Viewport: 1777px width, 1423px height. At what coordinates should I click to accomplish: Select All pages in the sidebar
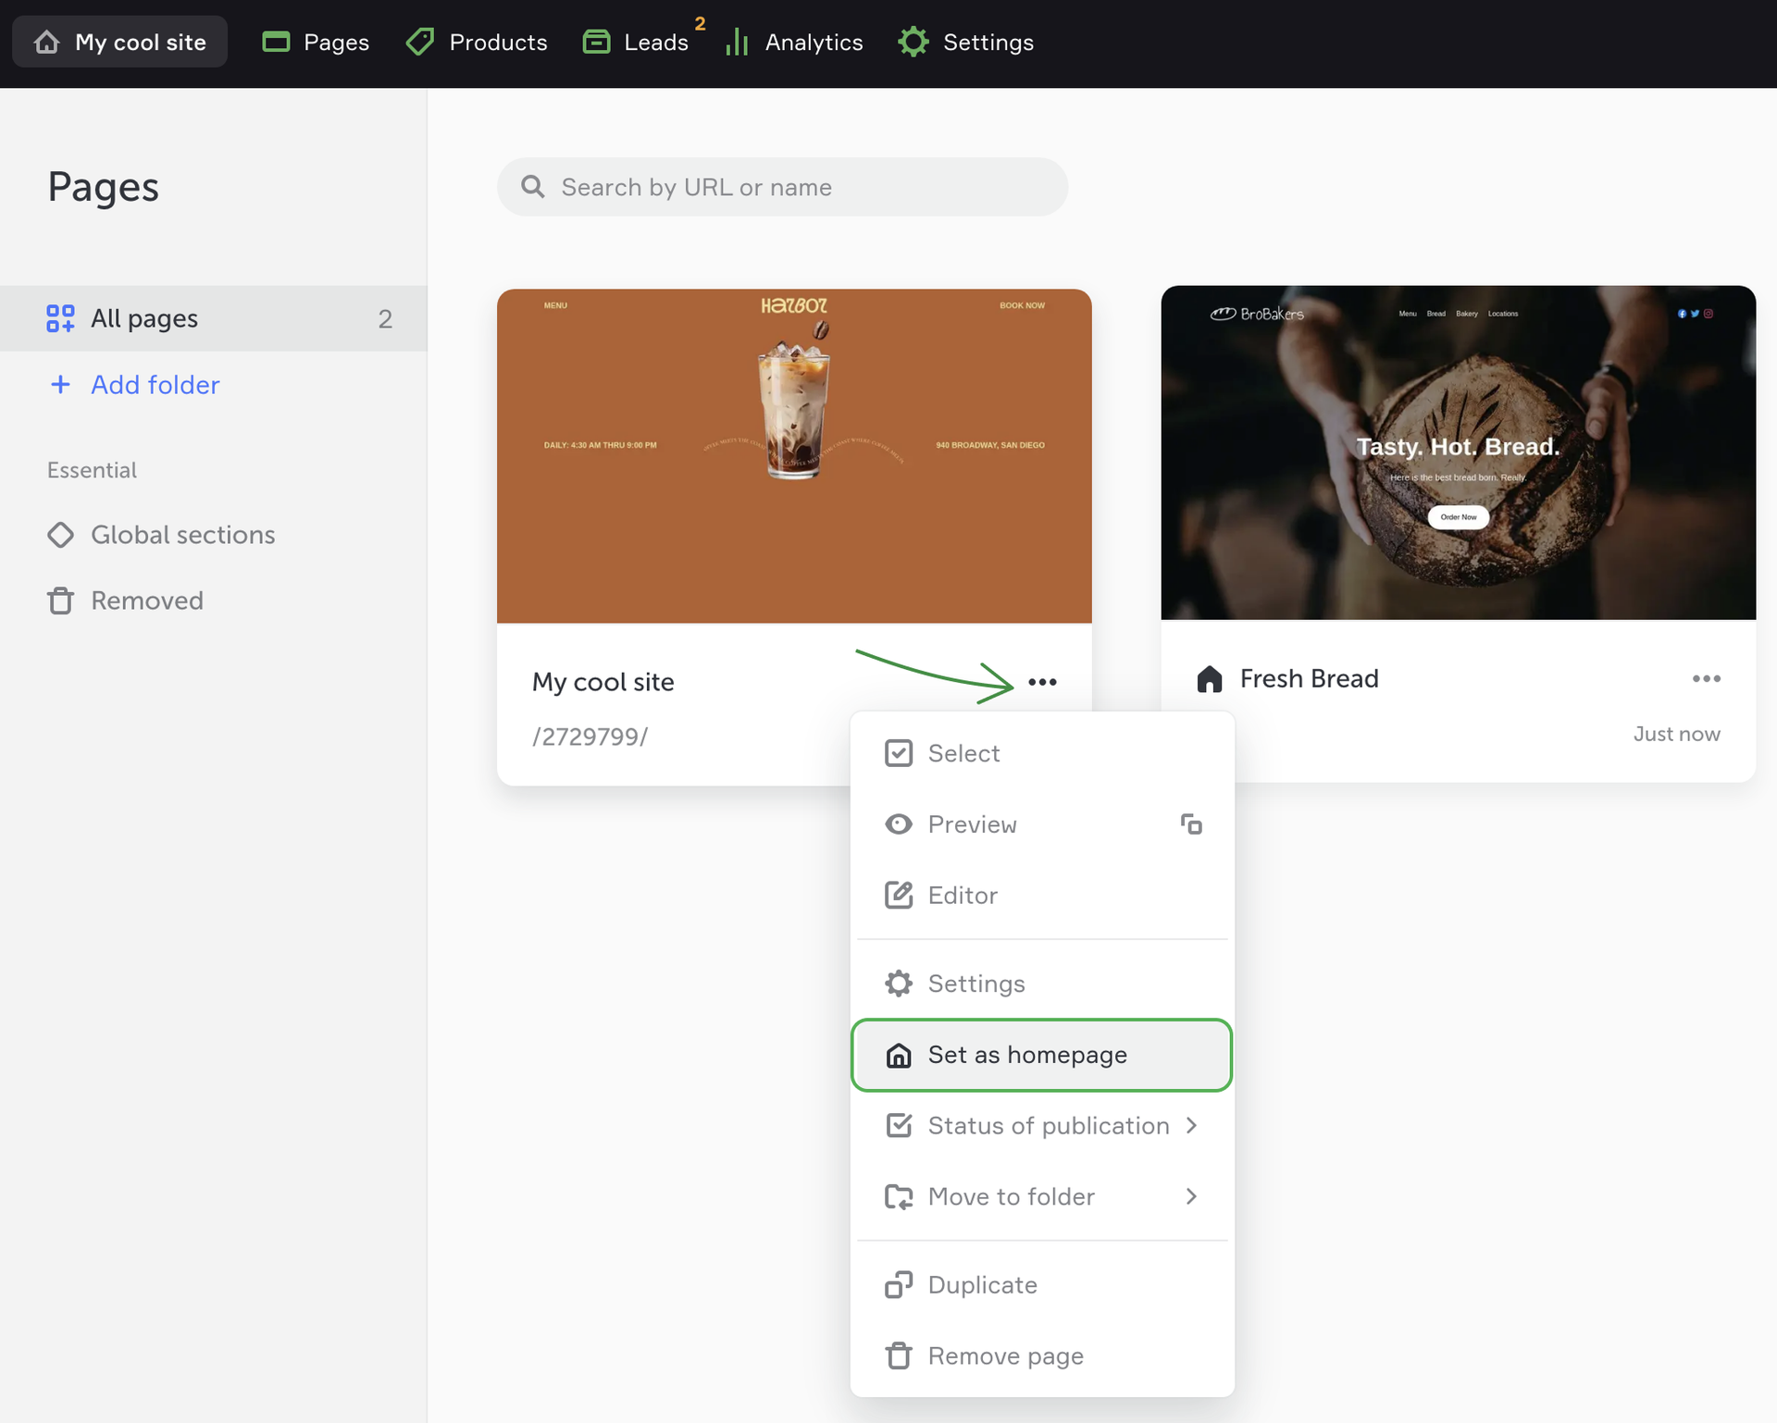click(144, 318)
